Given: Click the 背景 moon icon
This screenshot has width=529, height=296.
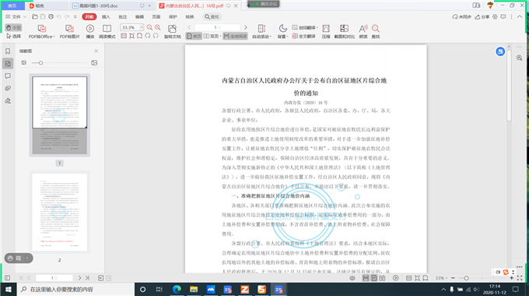Looking at the screenshot, I should coord(282,28).
